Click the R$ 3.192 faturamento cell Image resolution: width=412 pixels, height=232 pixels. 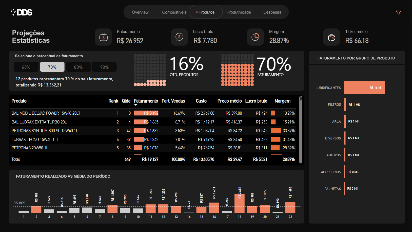146,113
